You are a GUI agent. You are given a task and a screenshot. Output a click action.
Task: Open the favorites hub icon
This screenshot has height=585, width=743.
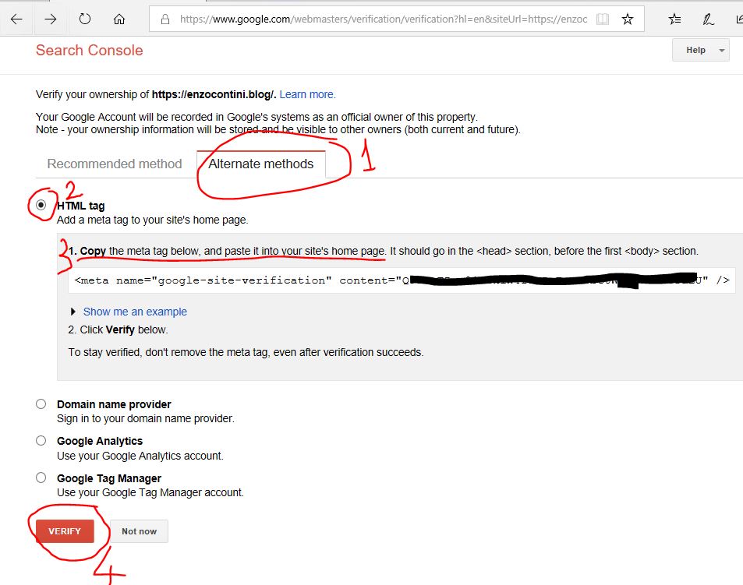[x=674, y=19]
